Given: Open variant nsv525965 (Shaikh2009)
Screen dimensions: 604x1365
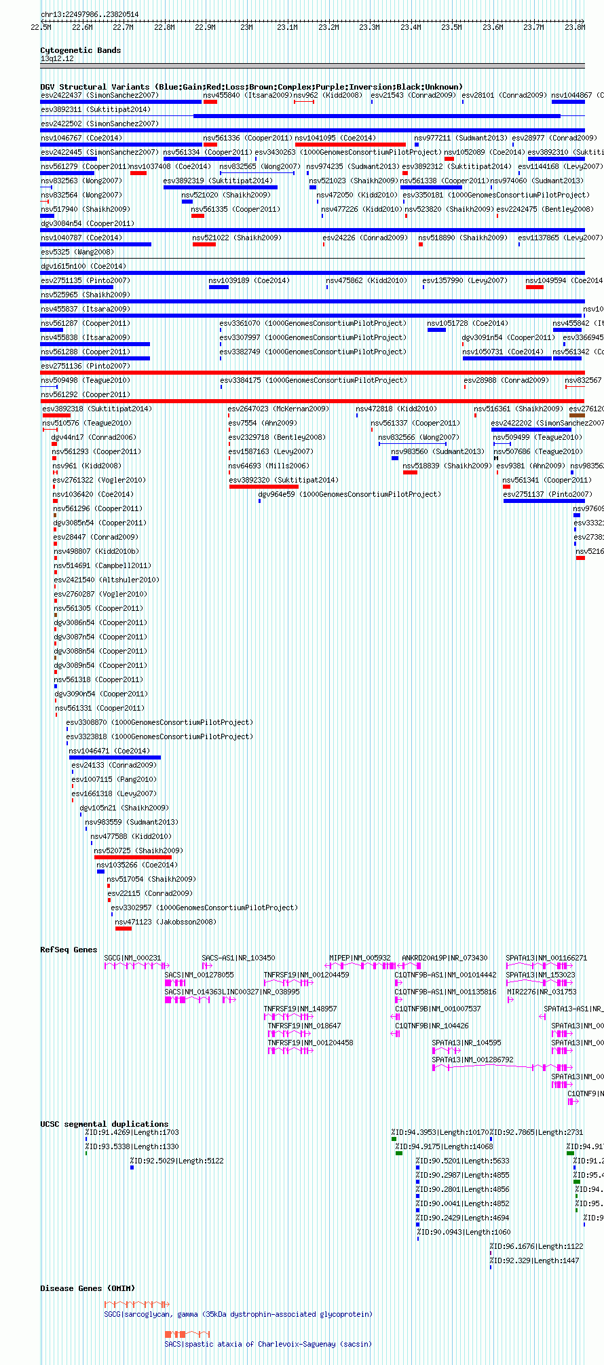Looking at the screenshot, I should (x=85, y=295).
